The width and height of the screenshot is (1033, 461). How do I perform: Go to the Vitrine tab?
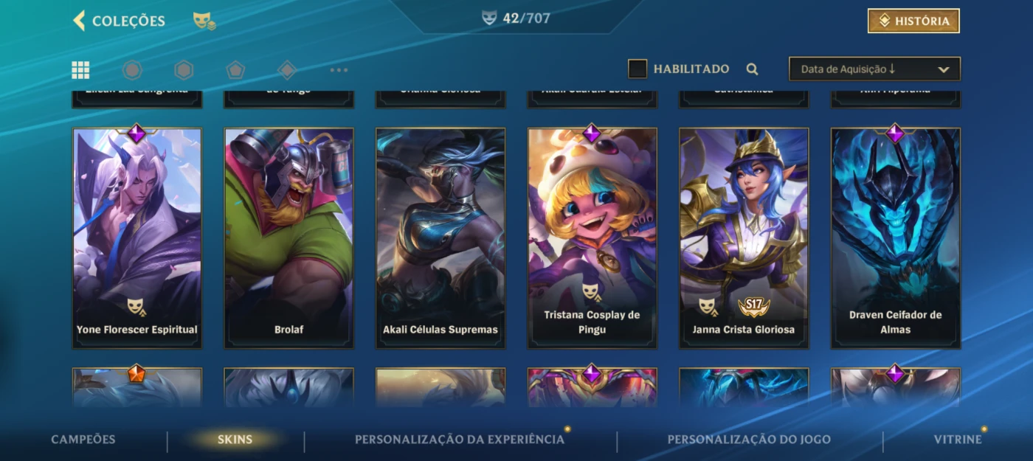pos(958,440)
